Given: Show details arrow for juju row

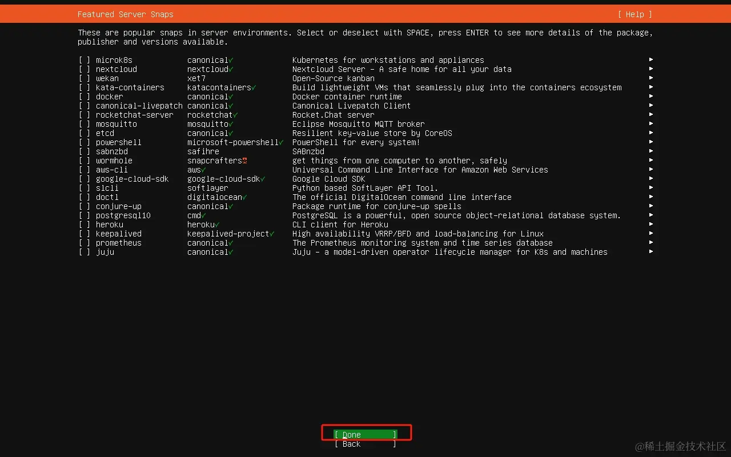Looking at the screenshot, I should point(651,251).
